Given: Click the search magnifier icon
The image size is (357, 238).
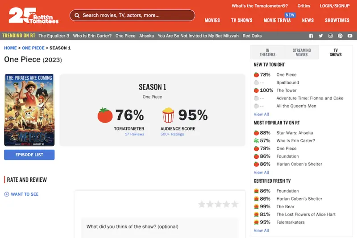Looking at the screenshot, I should [77, 16].
